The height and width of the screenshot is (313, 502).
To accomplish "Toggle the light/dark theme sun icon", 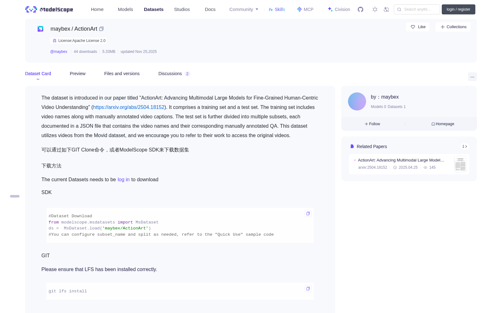I will tap(375, 9).
